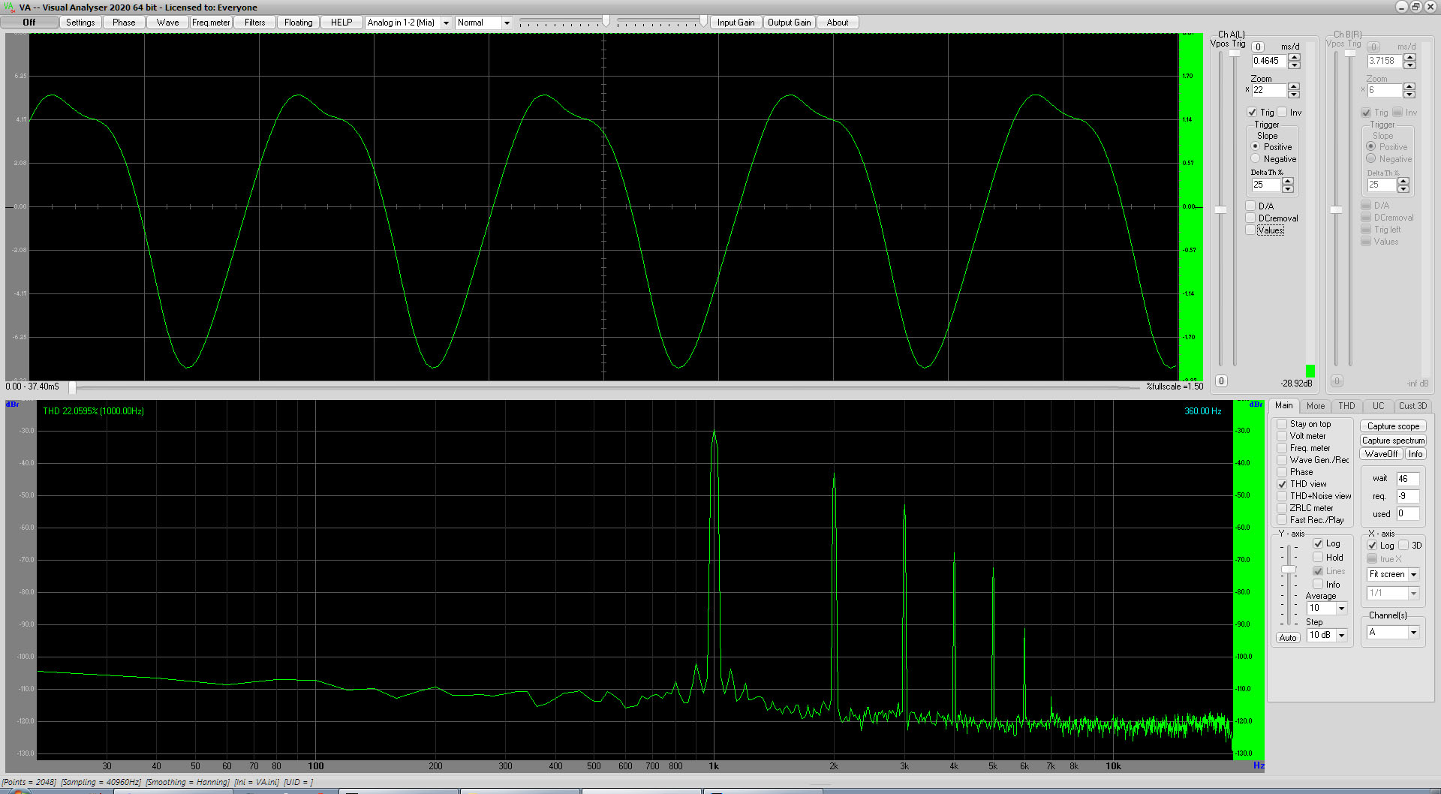Image resolution: width=1441 pixels, height=794 pixels.
Task: Switch to the THD tab
Action: (1346, 406)
